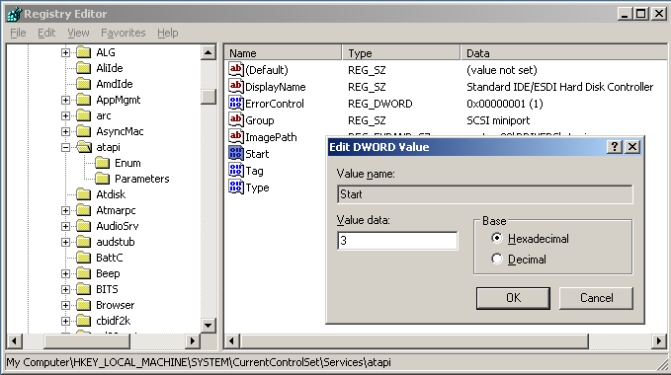
Task: Click the dialog's question mark help button
Action: click(615, 147)
